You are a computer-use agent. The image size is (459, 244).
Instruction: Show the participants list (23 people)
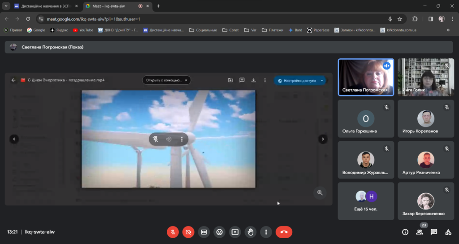coord(420,232)
